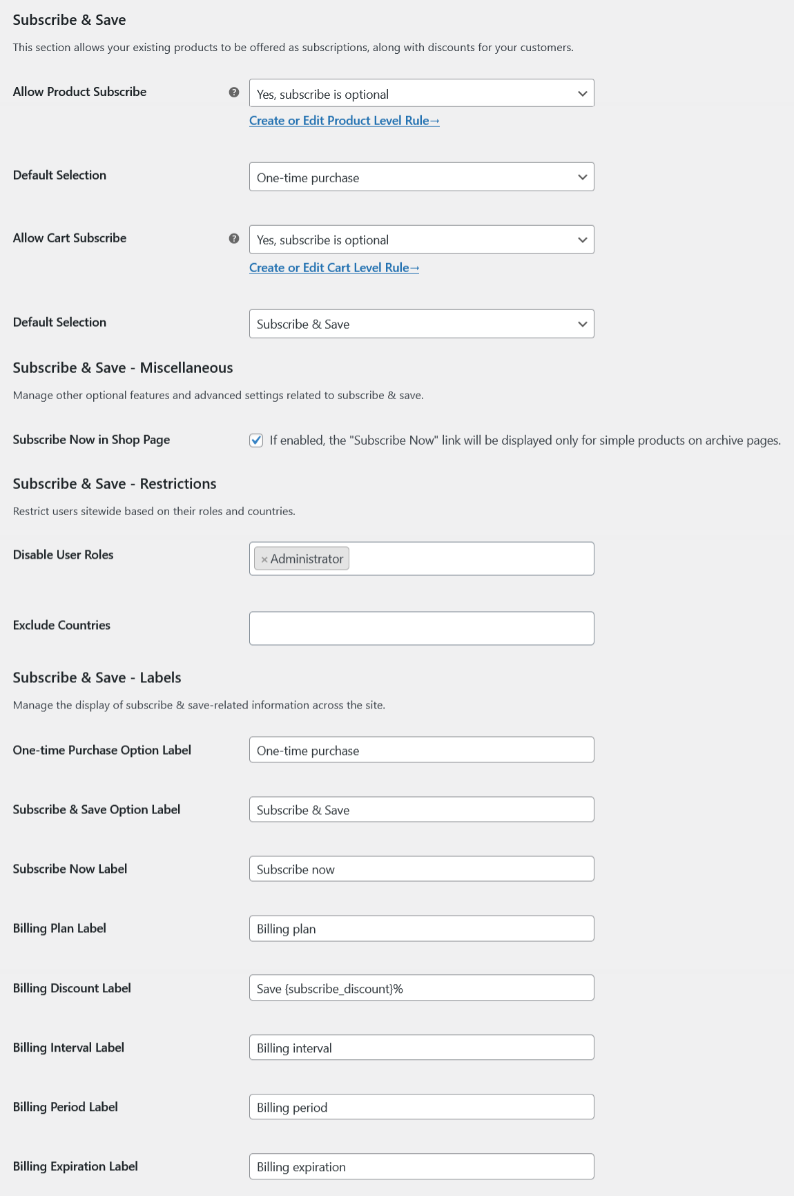Open the Default Selection dropdown showing Subscribe & Save

(x=421, y=323)
